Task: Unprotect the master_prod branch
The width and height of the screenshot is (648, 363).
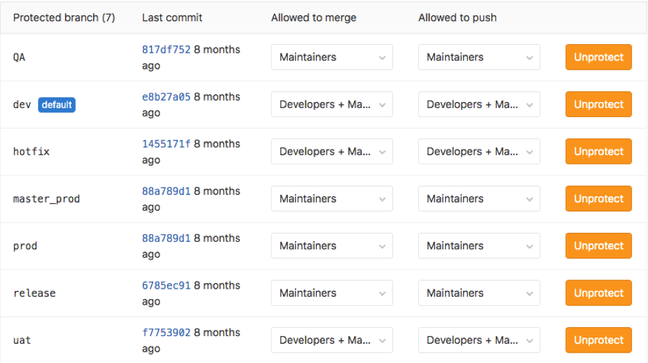Action: point(598,199)
